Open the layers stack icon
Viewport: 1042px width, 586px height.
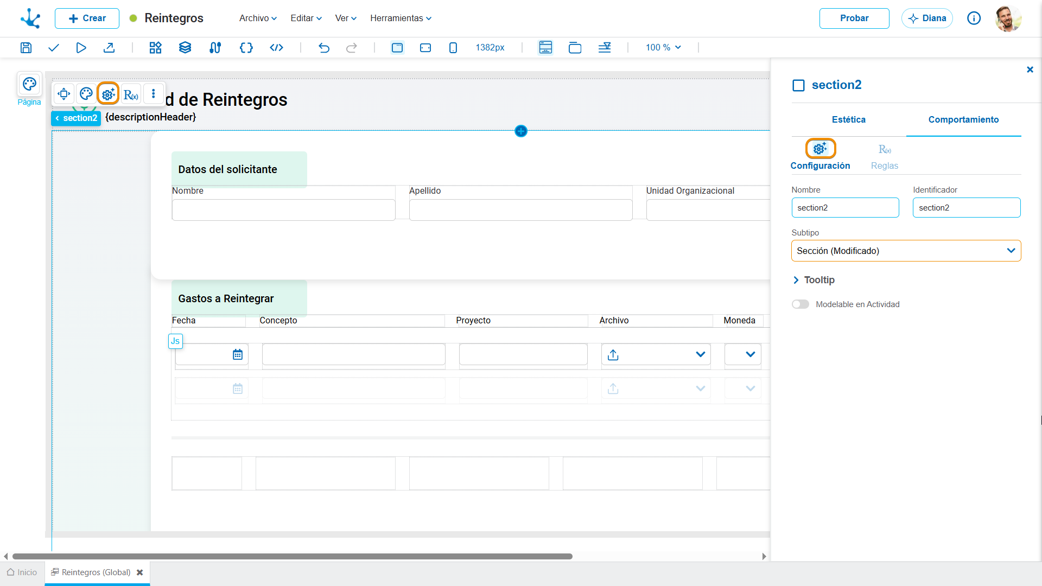tap(185, 48)
